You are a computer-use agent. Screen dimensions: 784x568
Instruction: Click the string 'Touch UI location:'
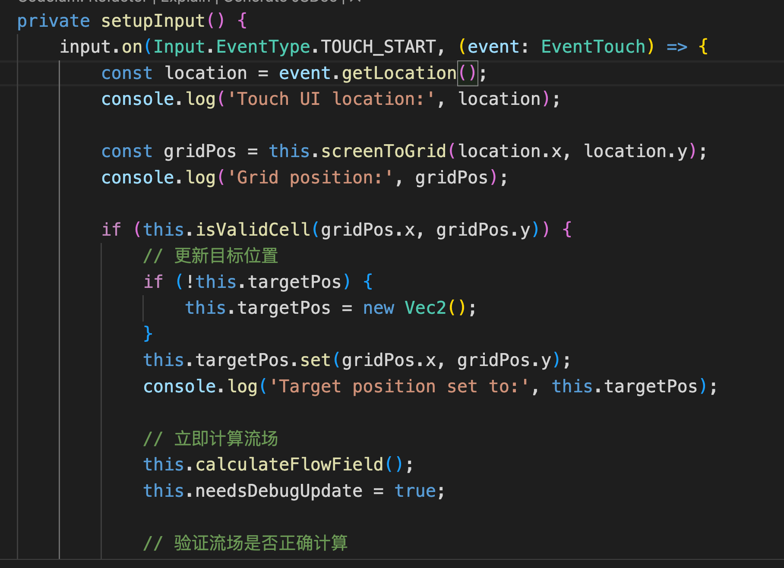(331, 99)
